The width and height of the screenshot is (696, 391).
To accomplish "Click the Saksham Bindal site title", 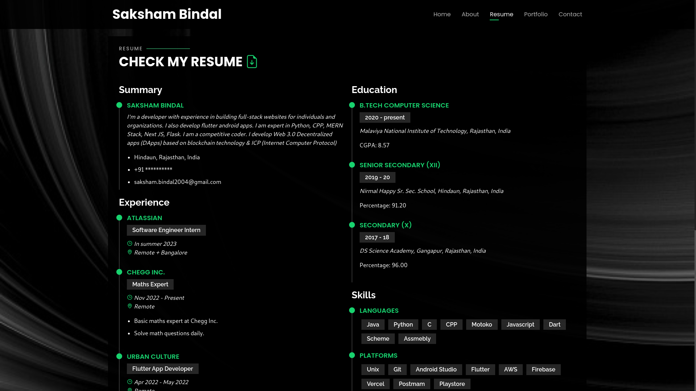I will click(167, 14).
